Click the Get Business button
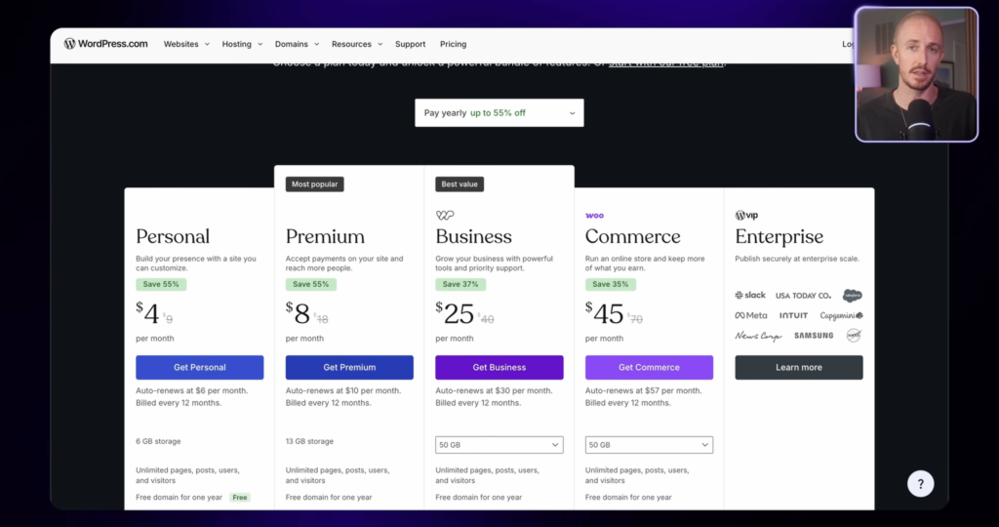Screen dimensions: 999x527 coord(499,367)
